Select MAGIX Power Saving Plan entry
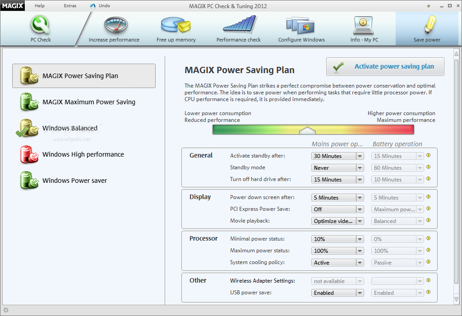This screenshot has height=316, width=462. [x=84, y=76]
